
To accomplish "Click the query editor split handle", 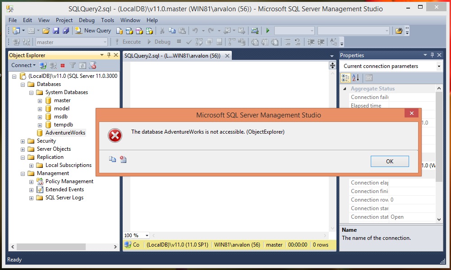I will pyautogui.click(x=332, y=66).
